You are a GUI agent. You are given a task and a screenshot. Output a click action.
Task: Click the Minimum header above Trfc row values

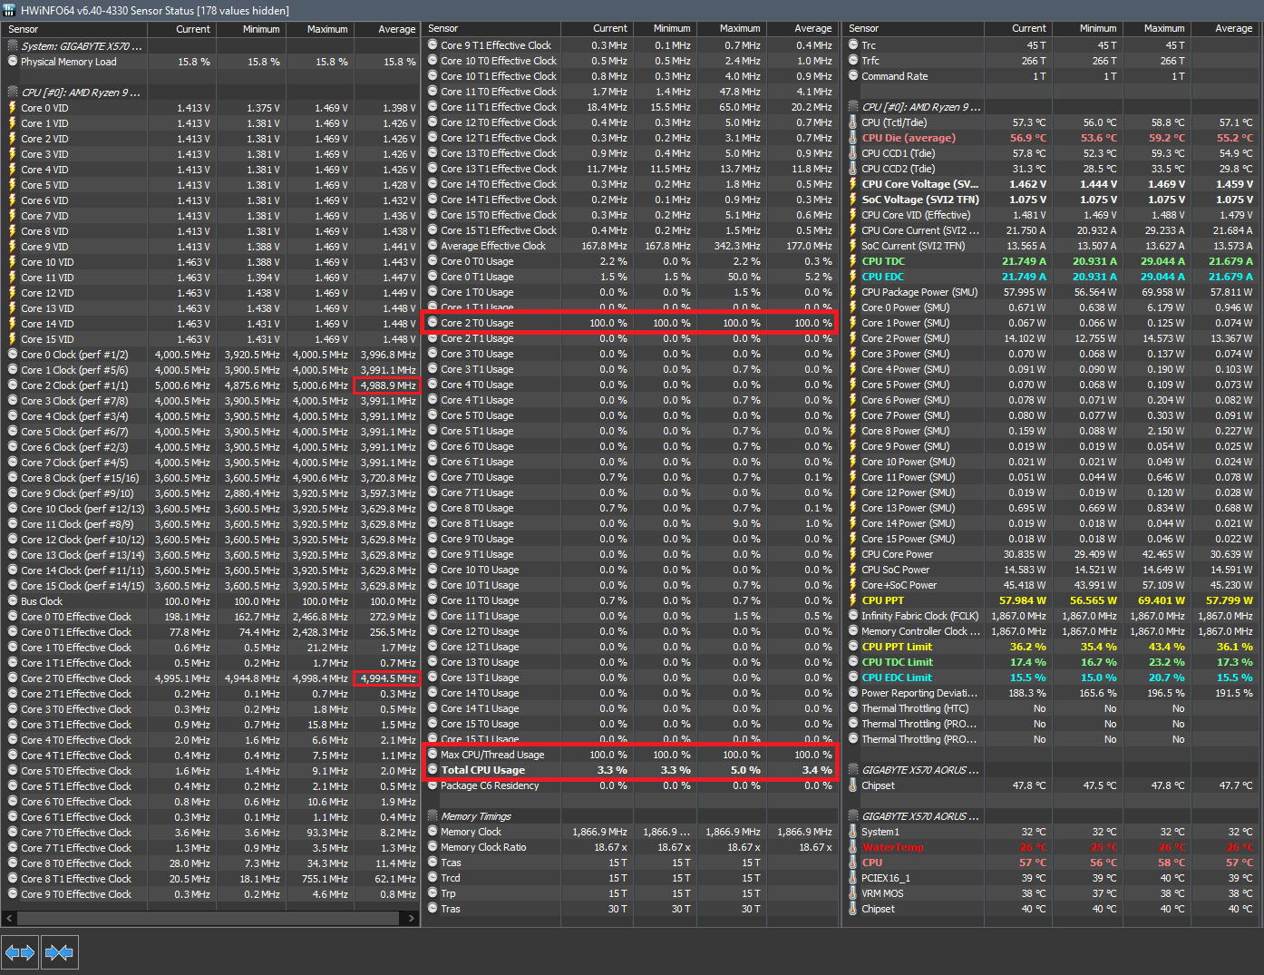click(1086, 29)
